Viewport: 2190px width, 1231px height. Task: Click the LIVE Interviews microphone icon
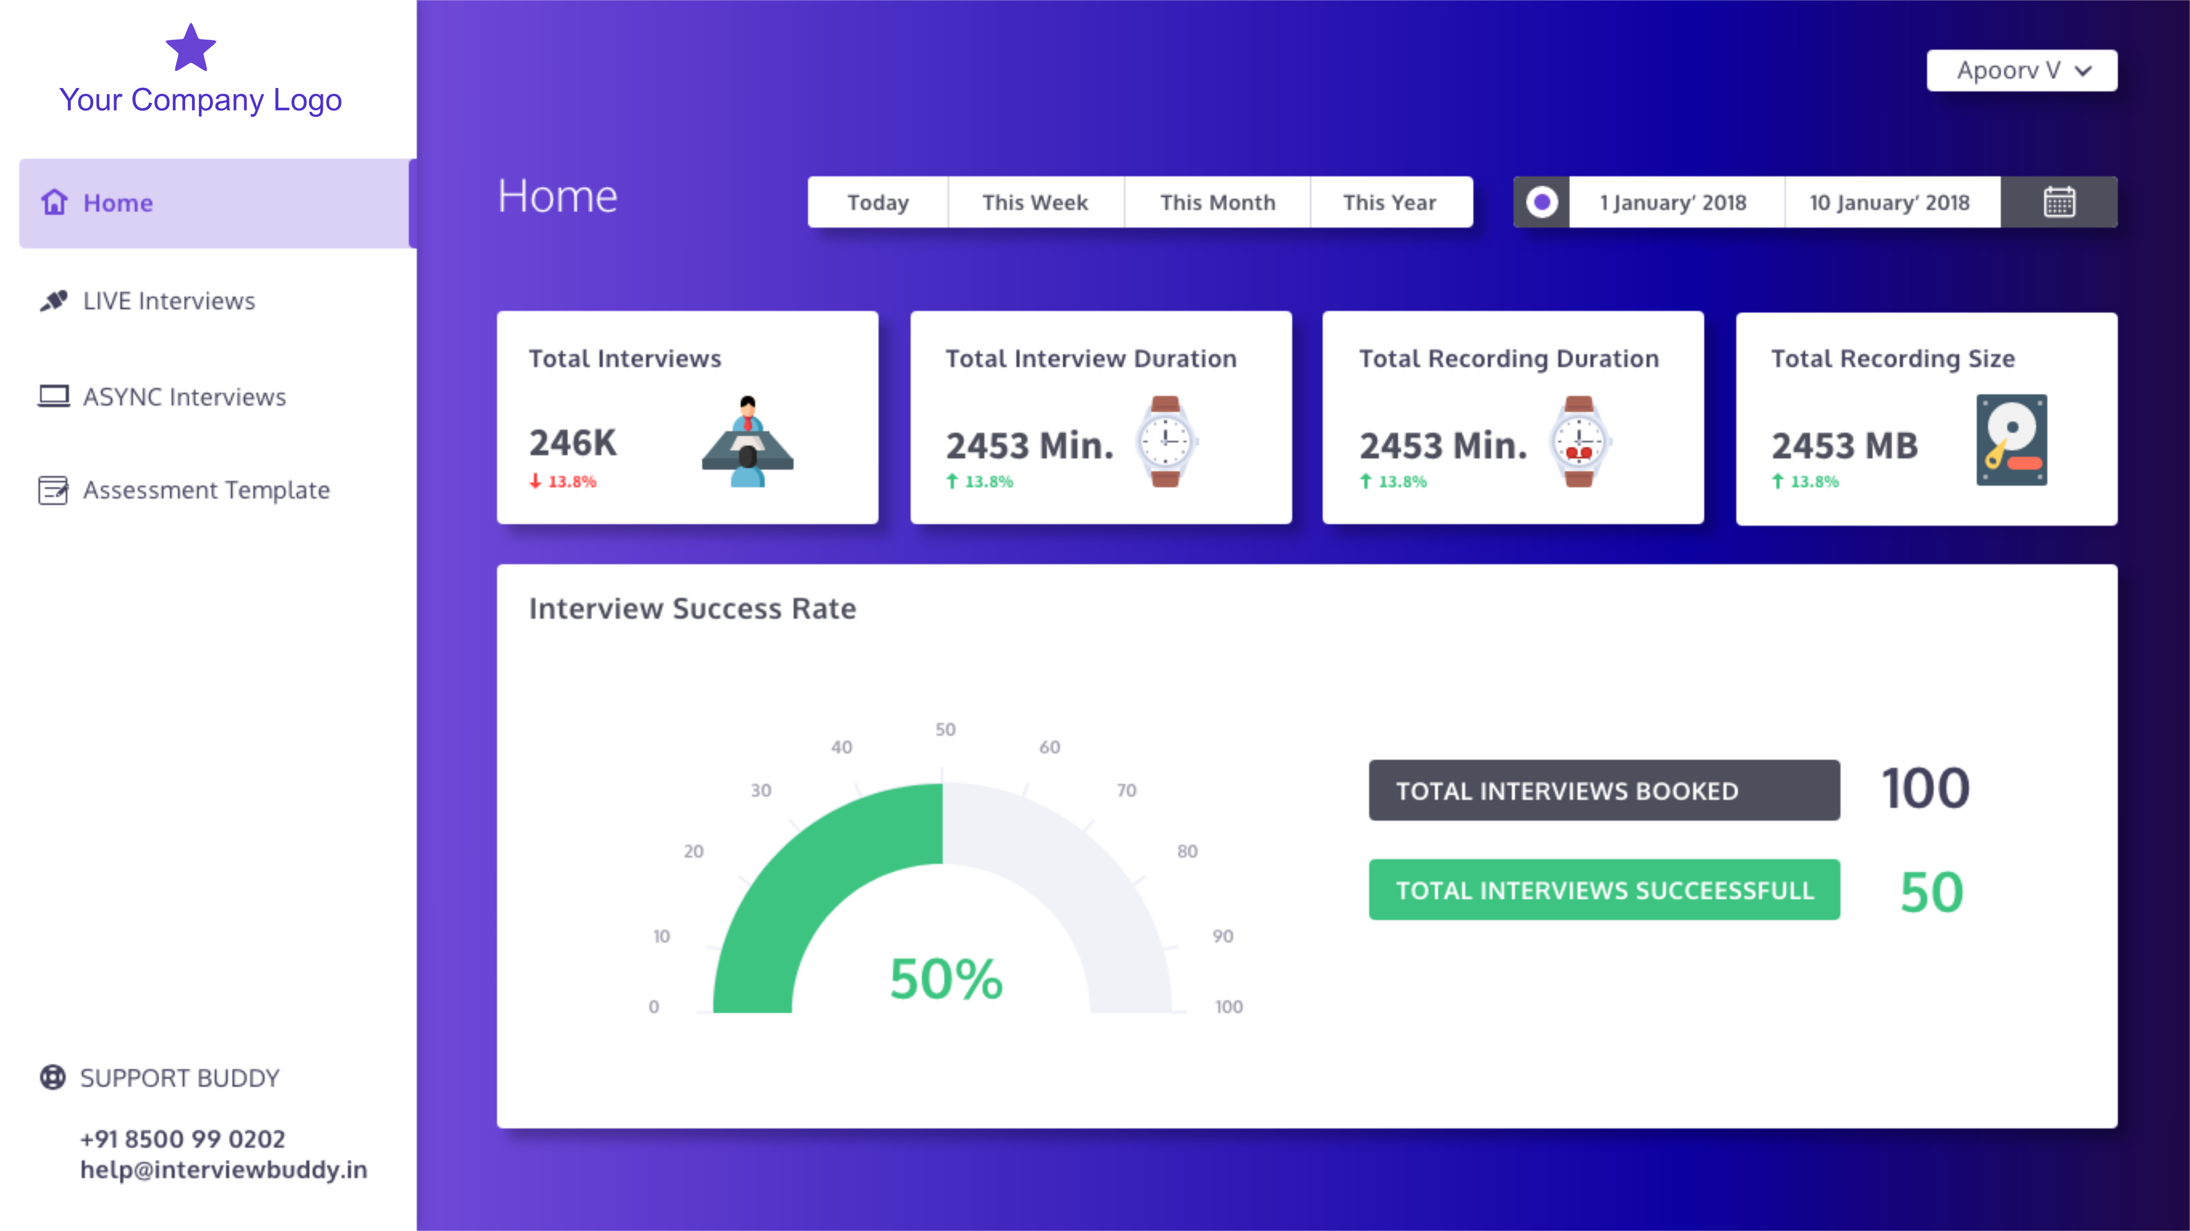(x=53, y=300)
